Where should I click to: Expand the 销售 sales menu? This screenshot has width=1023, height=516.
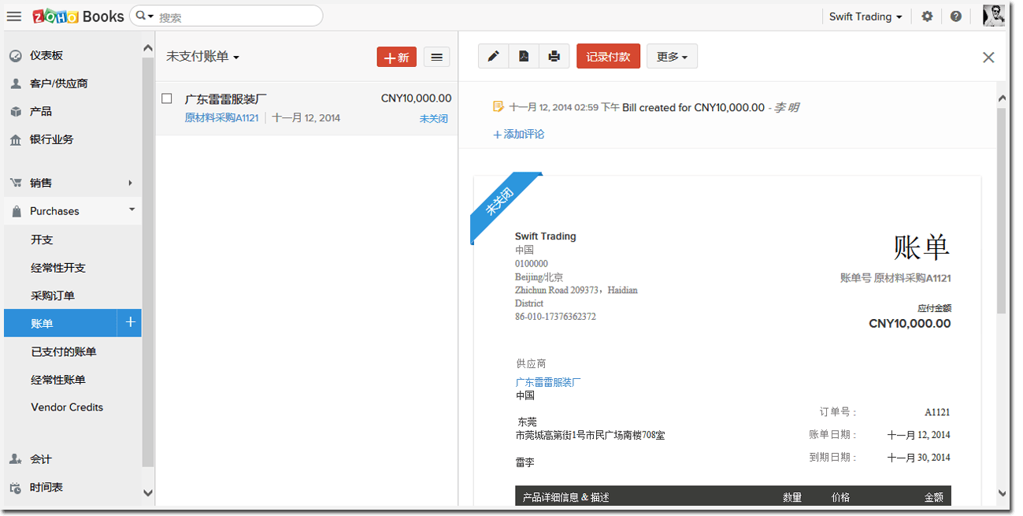72,183
